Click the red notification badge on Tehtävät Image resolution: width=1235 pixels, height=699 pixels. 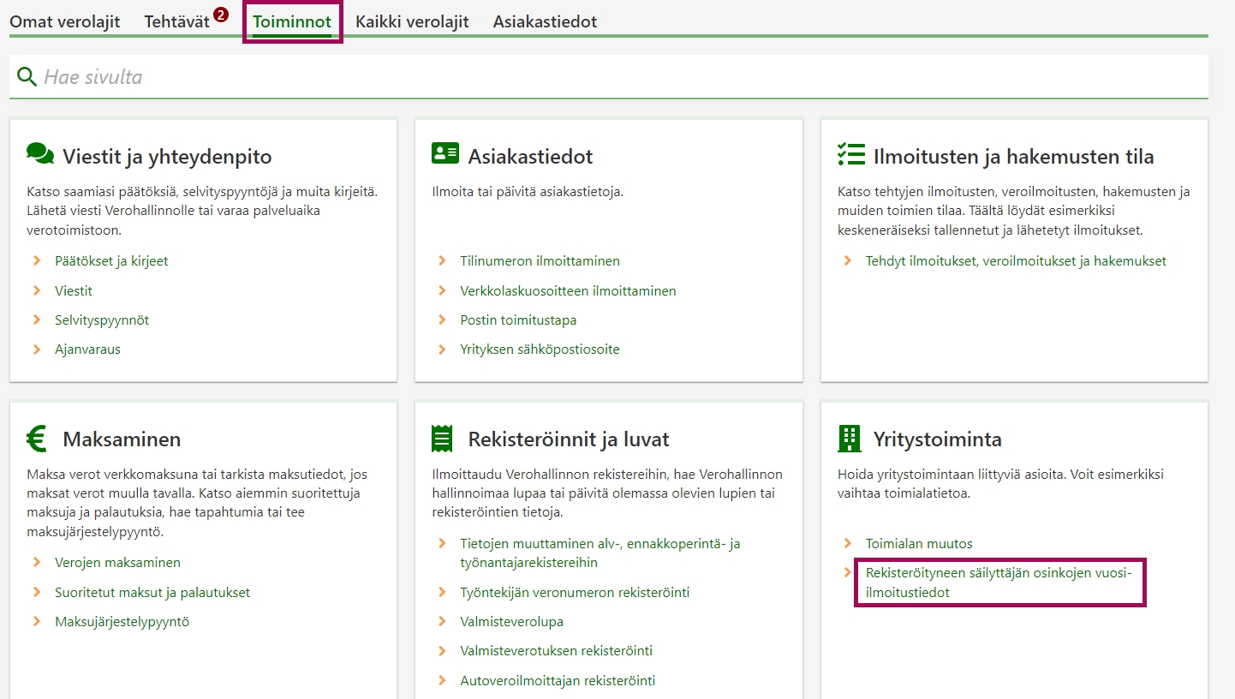pyautogui.click(x=221, y=15)
